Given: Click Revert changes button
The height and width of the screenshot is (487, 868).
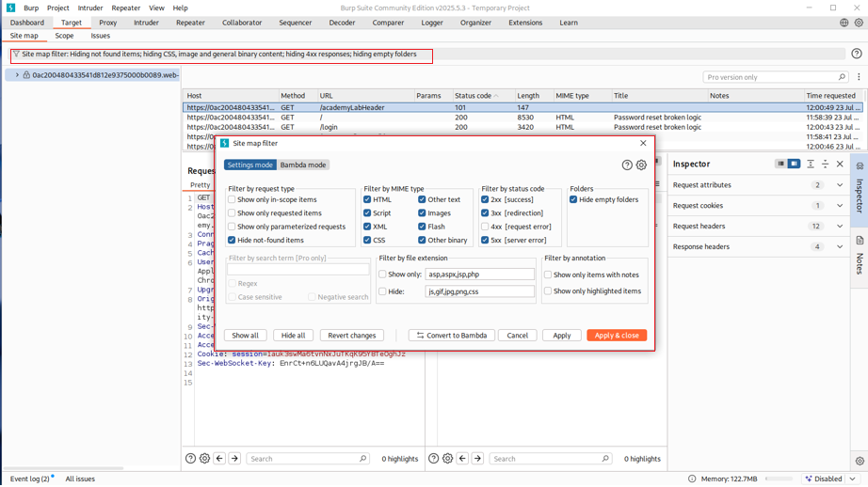Looking at the screenshot, I should (351, 335).
